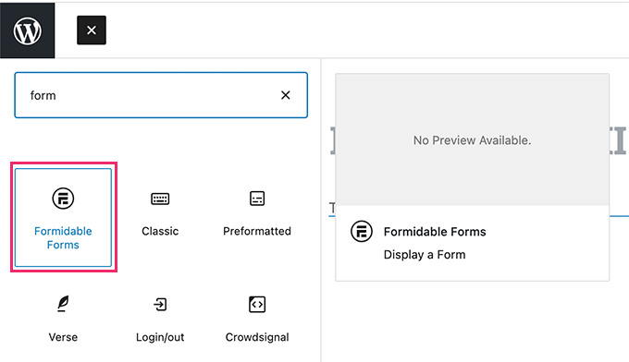Screen dimensions: 629x362
Task: Click the Preformatted block label
Action: [257, 231]
